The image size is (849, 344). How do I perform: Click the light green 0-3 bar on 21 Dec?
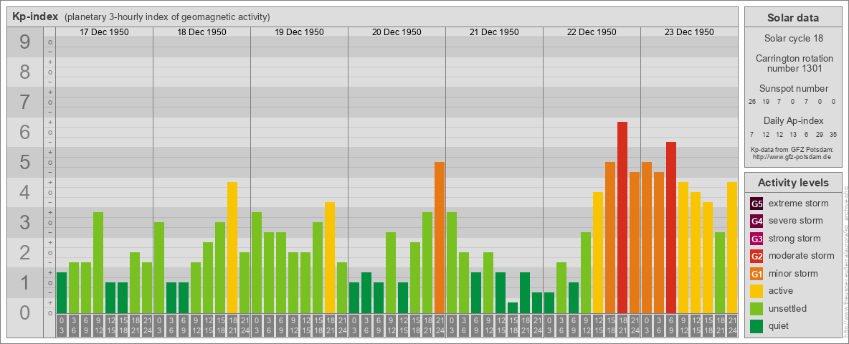click(452, 263)
